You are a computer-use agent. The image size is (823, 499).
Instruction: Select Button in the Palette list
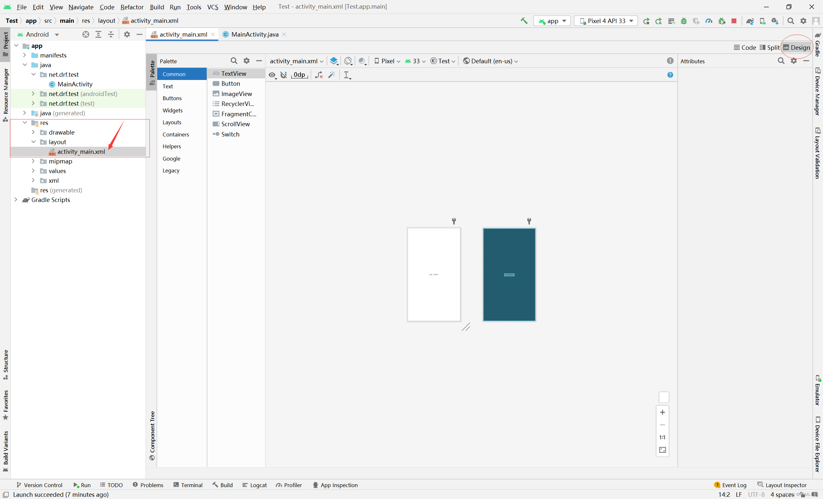[x=231, y=83]
